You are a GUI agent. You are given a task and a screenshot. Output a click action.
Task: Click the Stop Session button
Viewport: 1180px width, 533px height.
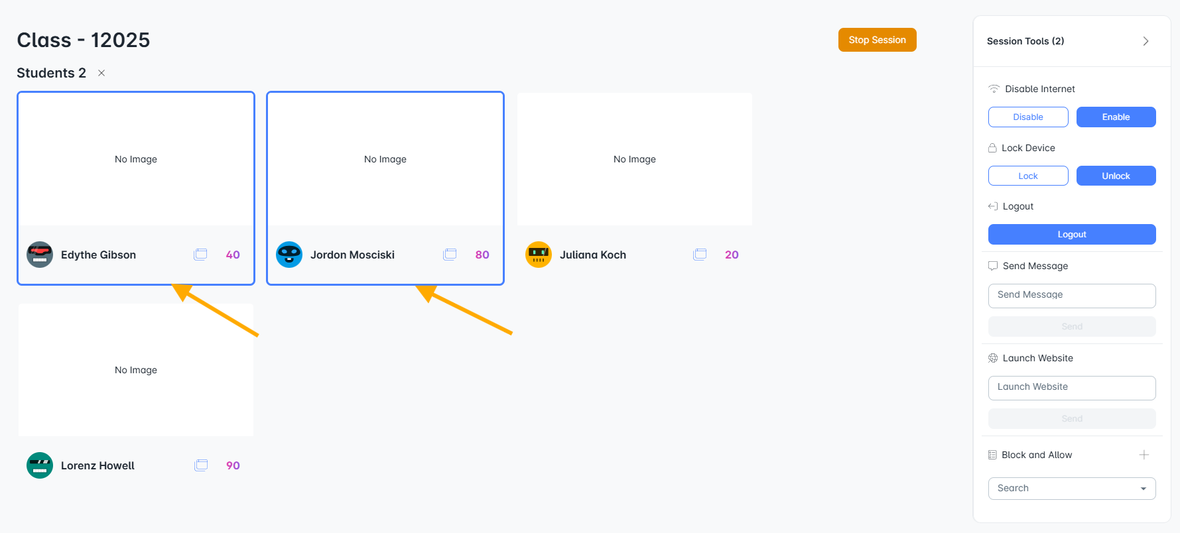click(877, 40)
